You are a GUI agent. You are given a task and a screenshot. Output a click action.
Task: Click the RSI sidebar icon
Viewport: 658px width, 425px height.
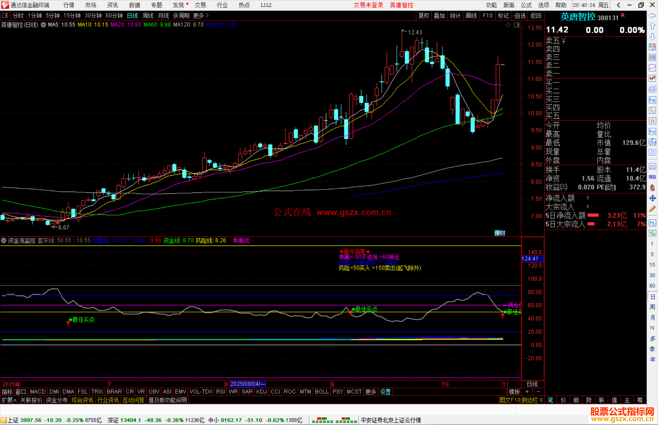[652, 177]
